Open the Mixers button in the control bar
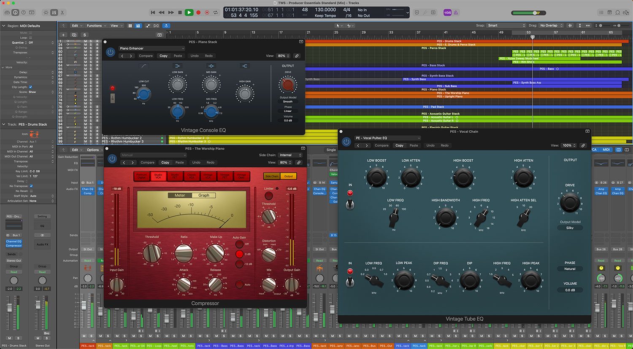The image size is (633, 349). coord(54,13)
